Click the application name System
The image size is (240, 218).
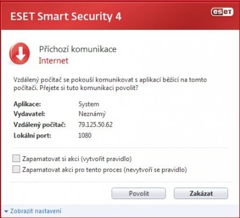click(89, 104)
